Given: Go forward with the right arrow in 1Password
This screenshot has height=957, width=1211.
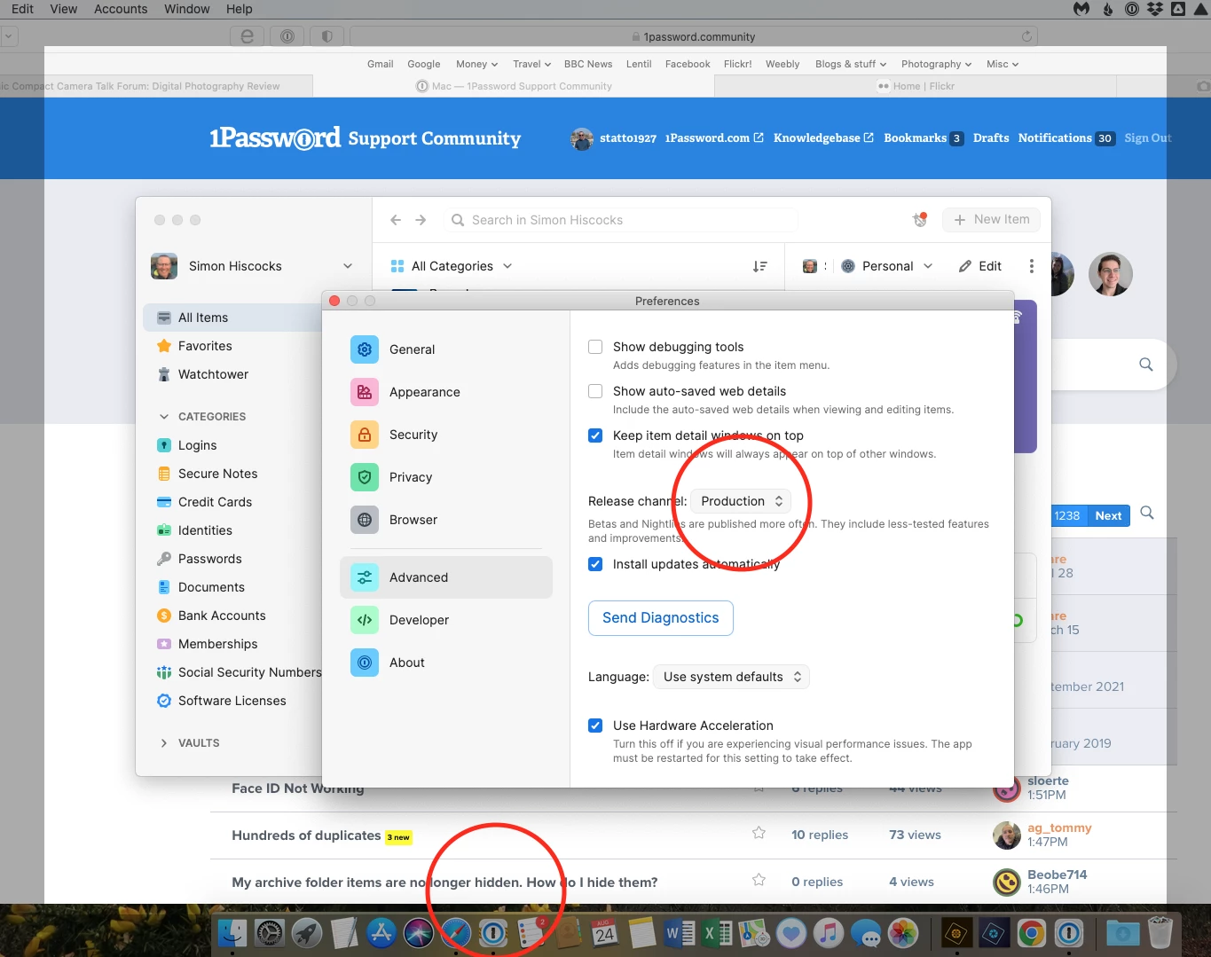Looking at the screenshot, I should point(421,220).
